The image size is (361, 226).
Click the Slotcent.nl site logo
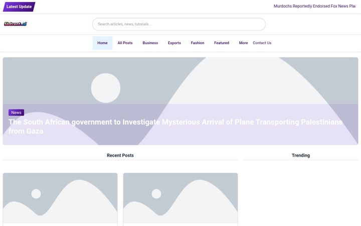click(x=15, y=24)
